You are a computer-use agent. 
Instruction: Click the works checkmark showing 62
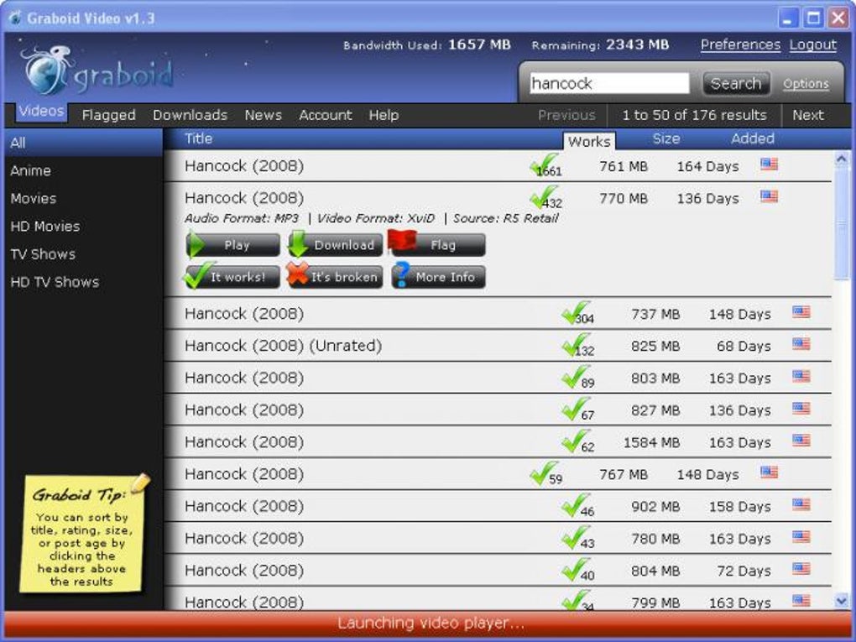coord(577,441)
